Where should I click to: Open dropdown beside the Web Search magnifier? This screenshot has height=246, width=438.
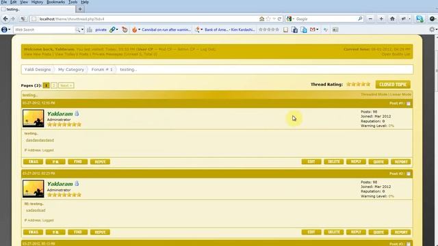click(82, 29)
